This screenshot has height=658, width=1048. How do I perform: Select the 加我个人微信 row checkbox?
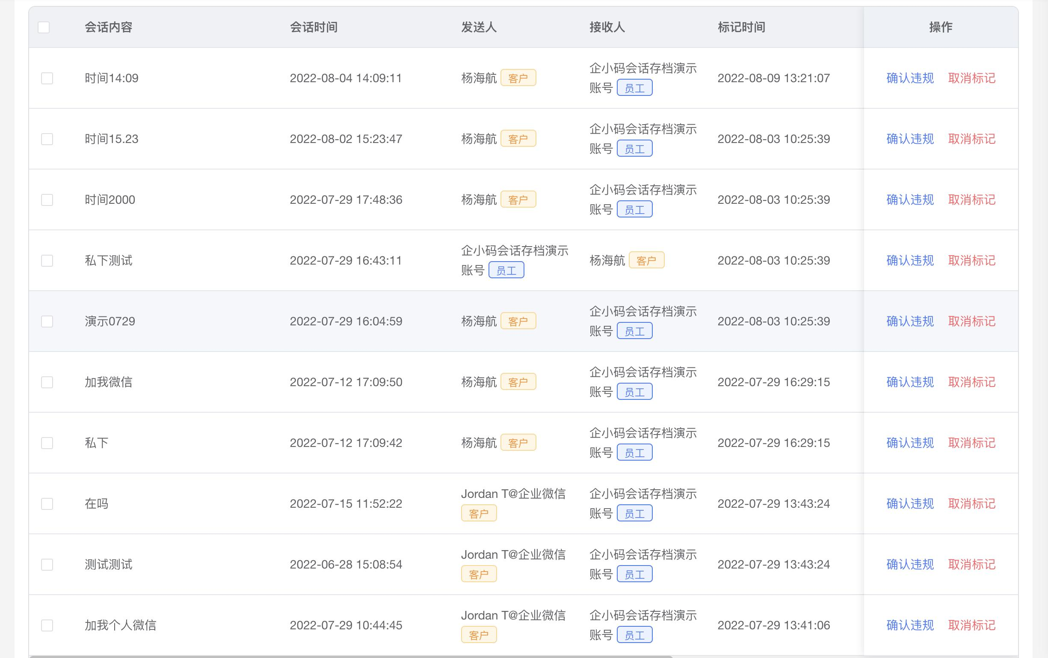pos(47,625)
